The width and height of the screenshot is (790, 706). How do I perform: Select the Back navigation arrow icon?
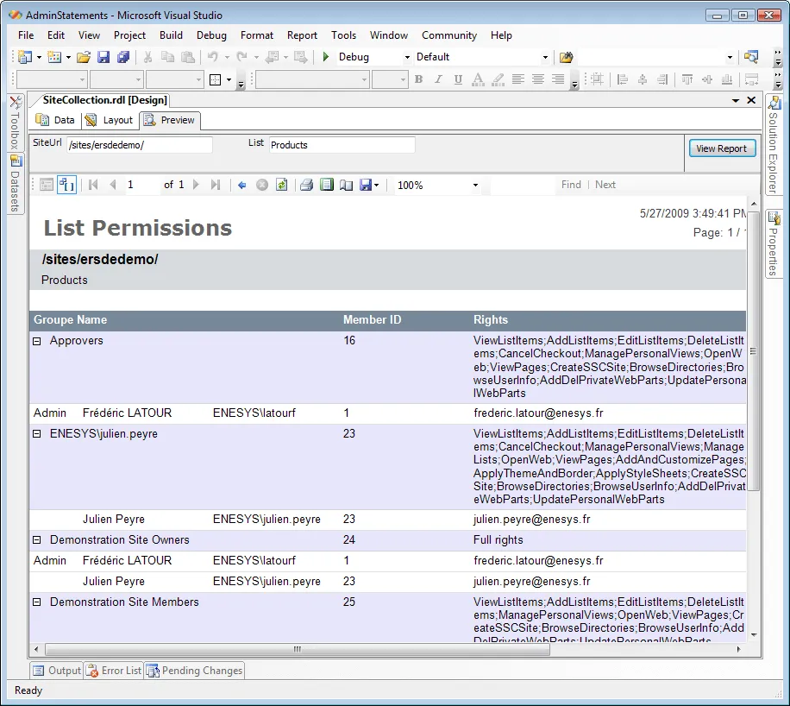[x=241, y=184]
